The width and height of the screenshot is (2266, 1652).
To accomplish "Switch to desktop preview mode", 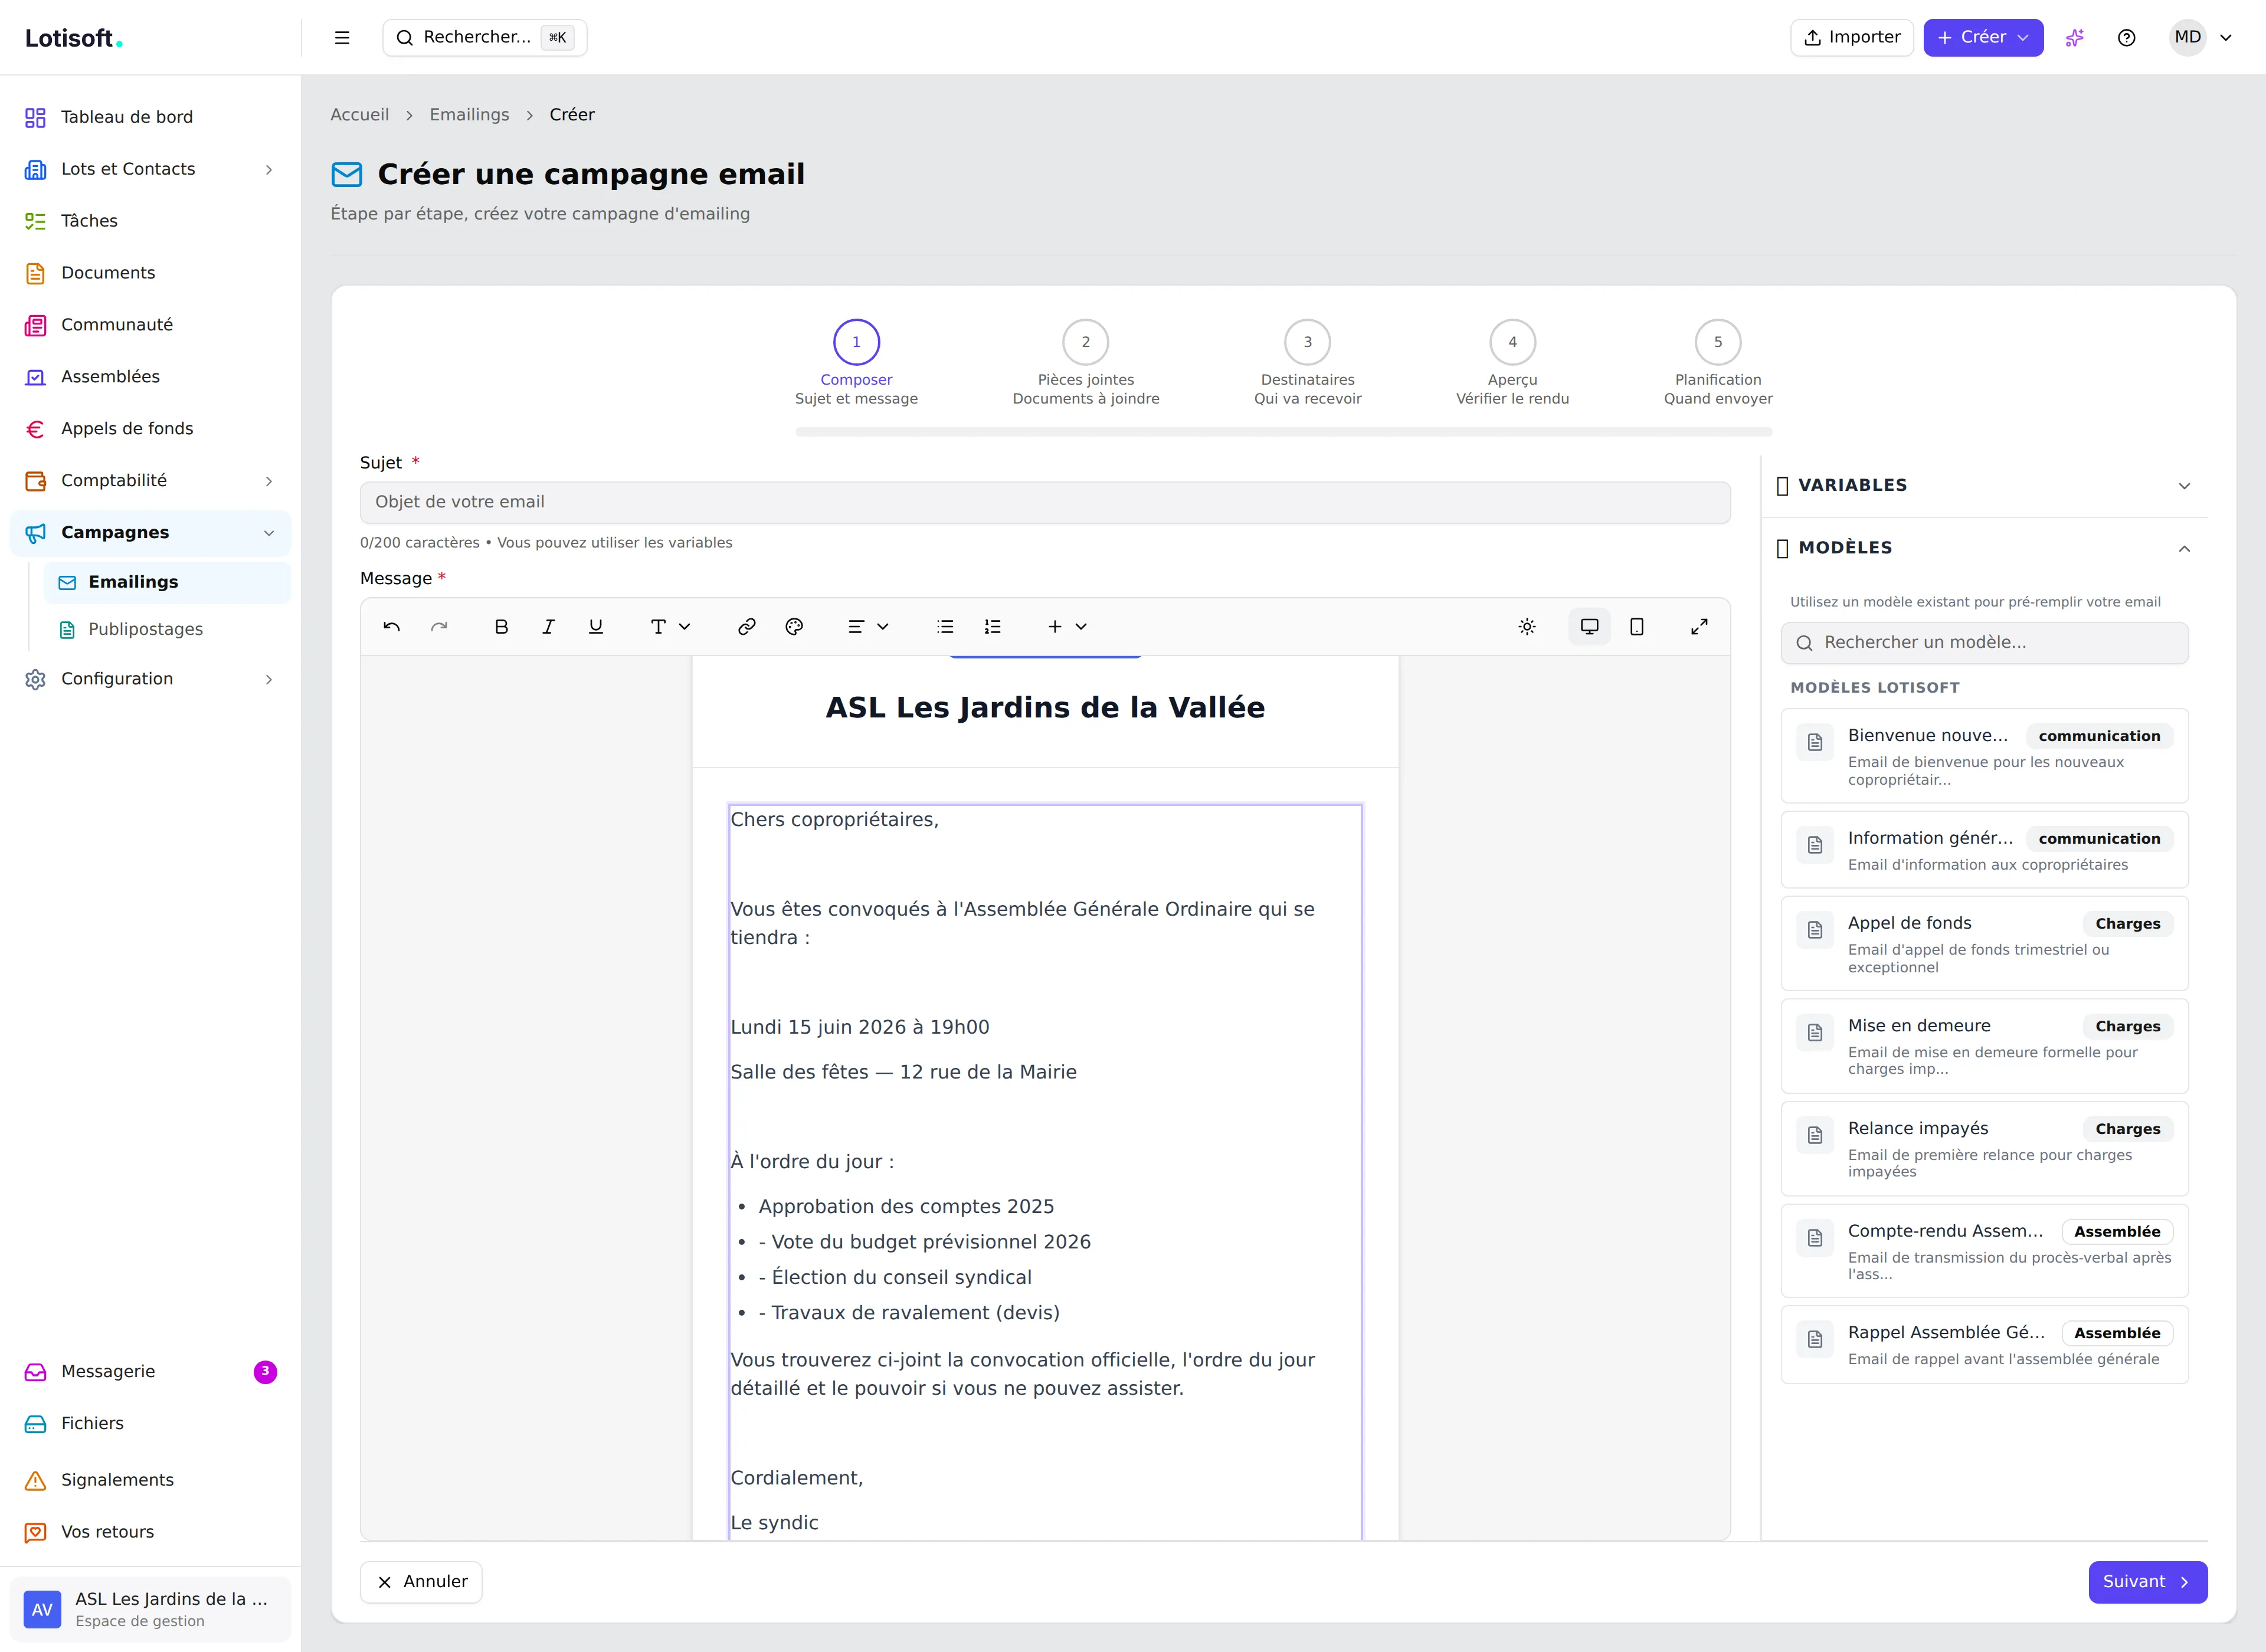I will [1589, 627].
